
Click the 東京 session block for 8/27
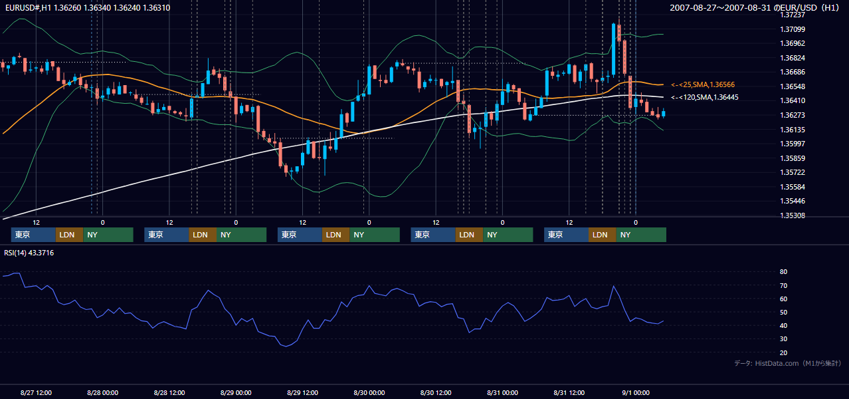[33, 235]
